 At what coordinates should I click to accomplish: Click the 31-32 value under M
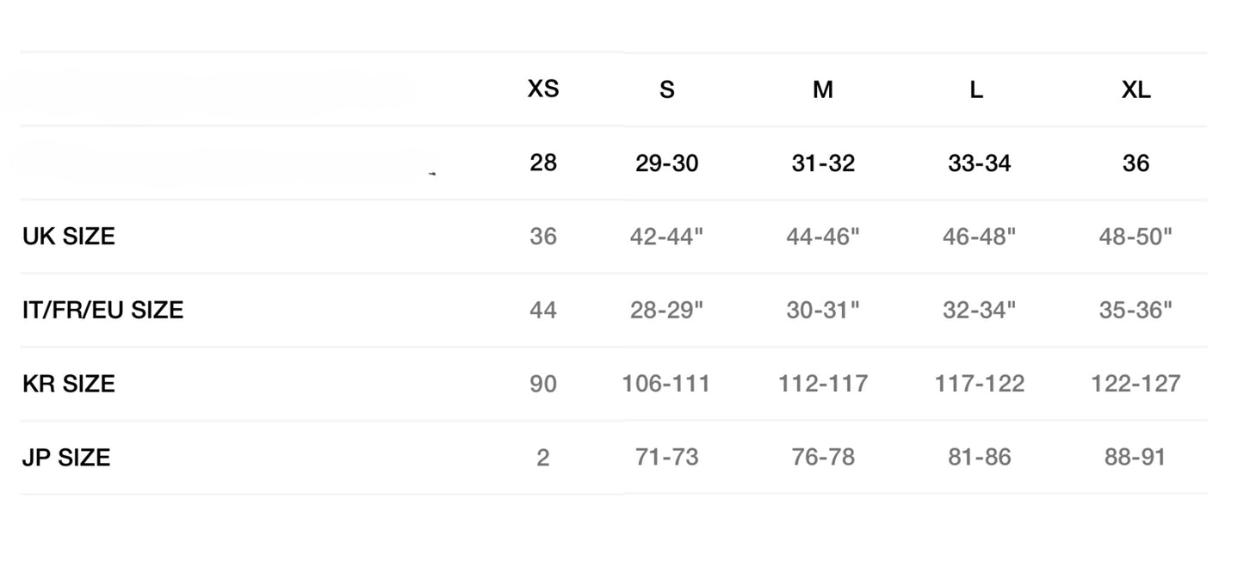click(x=823, y=163)
